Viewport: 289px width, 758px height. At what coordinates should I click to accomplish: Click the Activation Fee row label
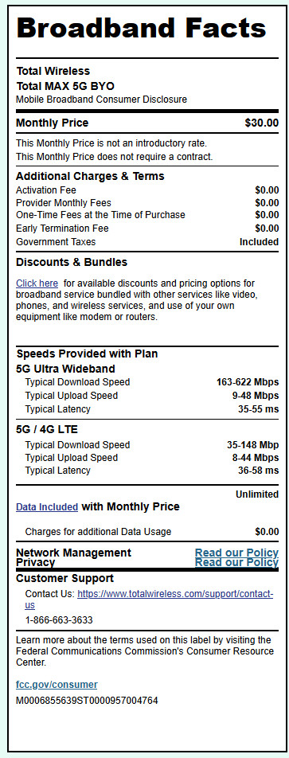46,190
